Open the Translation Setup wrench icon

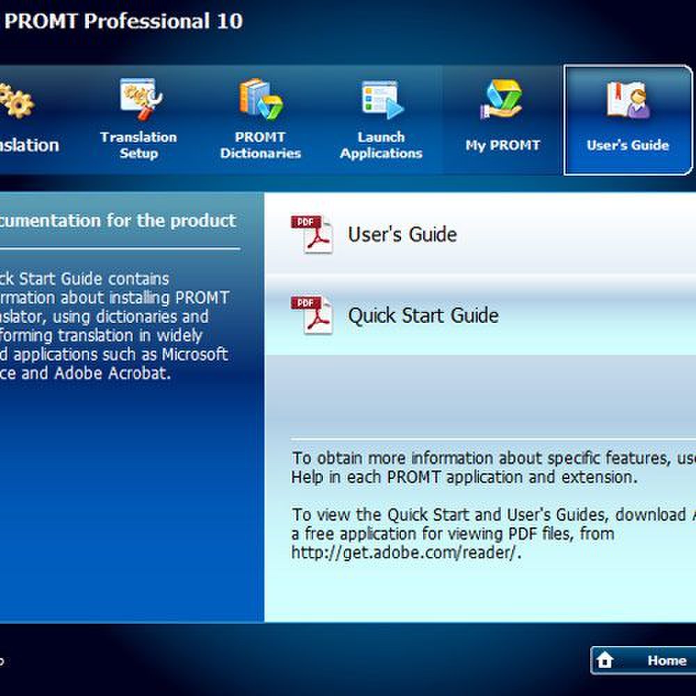(x=141, y=100)
